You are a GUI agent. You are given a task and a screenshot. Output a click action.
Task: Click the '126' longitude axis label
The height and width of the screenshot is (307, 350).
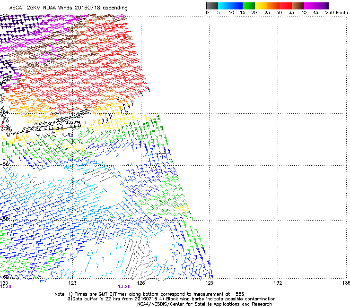(141, 283)
